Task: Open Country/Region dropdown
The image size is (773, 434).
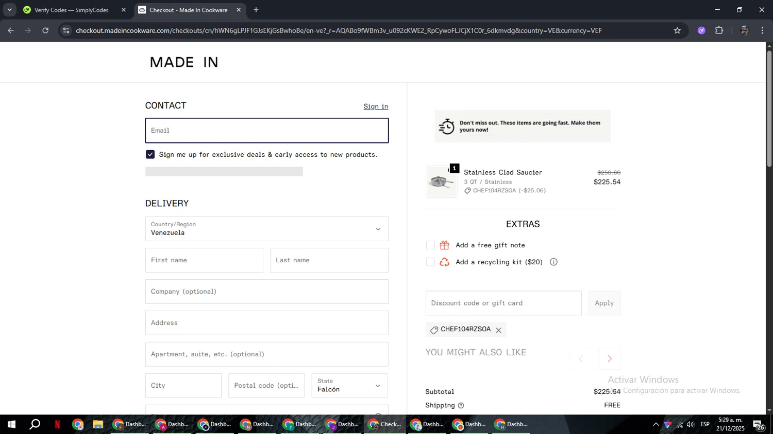Action: (267, 229)
